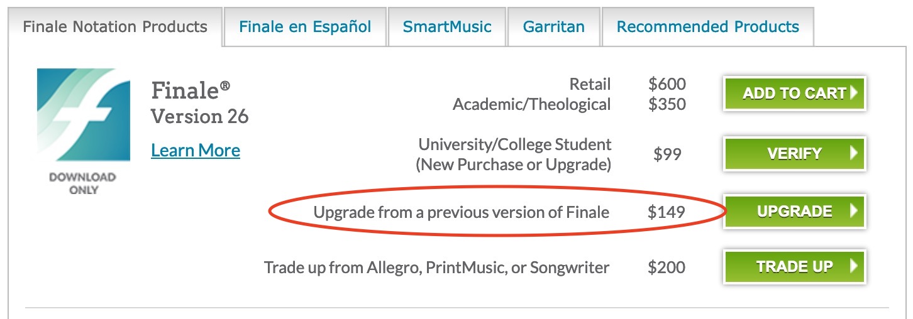Click the 'Upgrade from a previous version' text
The image size is (913, 319).
click(x=461, y=212)
